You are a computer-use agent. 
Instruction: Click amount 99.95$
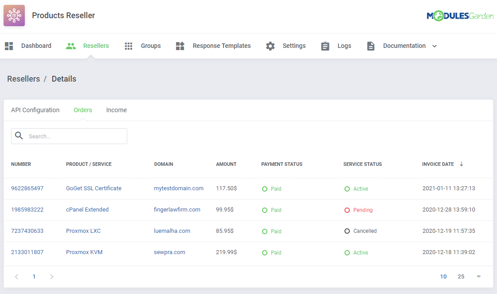[x=225, y=210]
